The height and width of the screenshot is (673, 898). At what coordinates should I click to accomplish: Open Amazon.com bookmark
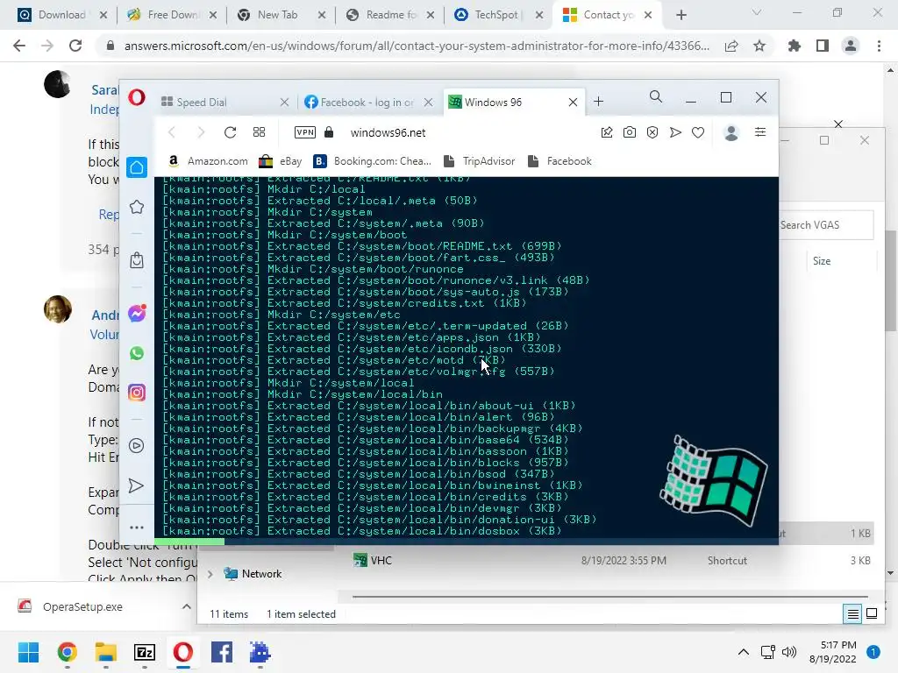point(207,161)
